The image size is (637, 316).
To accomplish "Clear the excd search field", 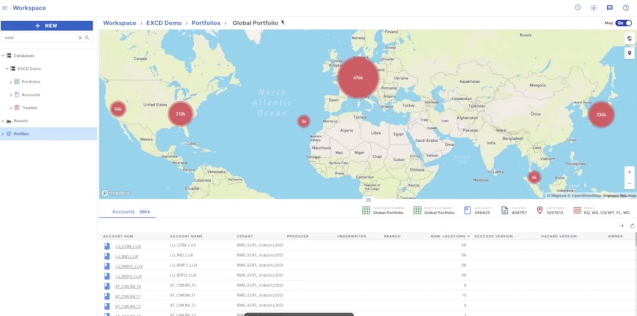I will click(x=80, y=38).
